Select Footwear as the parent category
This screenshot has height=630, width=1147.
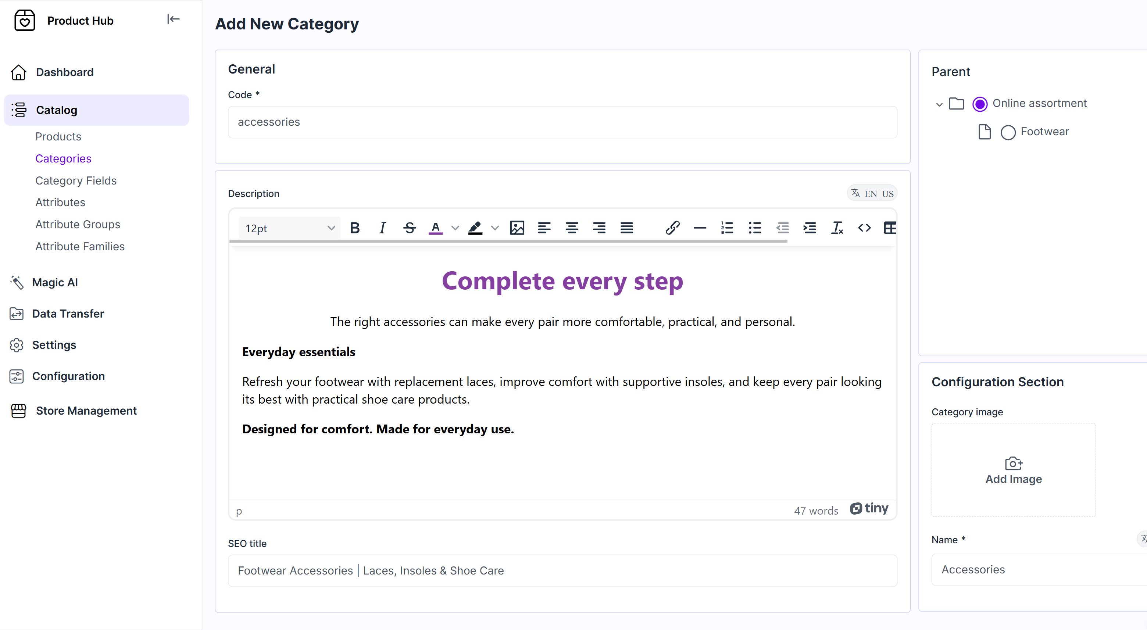click(1008, 132)
